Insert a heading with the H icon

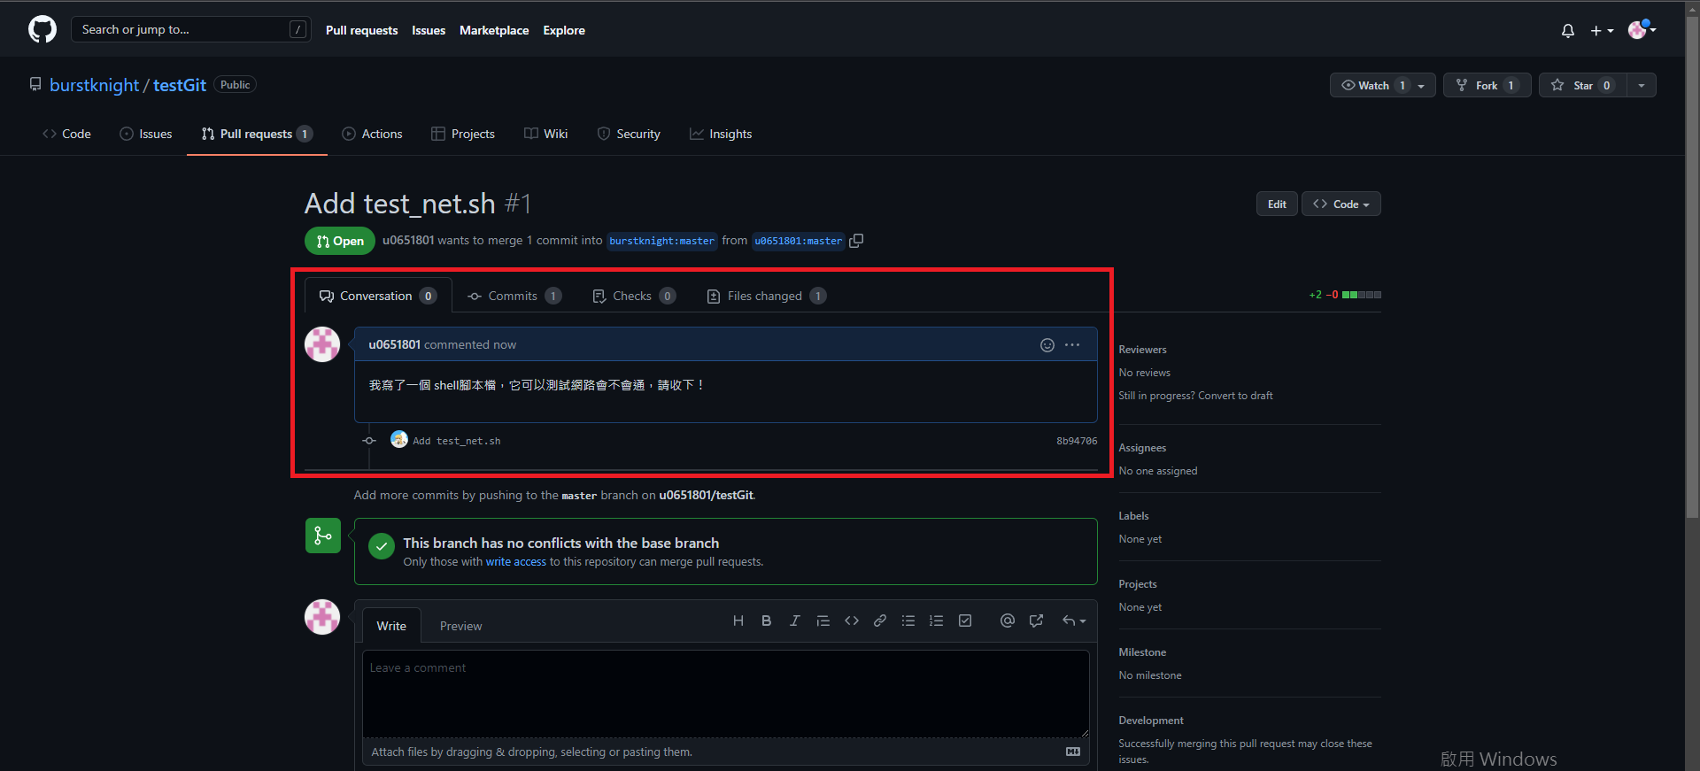pyautogui.click(x=738, y=621)
